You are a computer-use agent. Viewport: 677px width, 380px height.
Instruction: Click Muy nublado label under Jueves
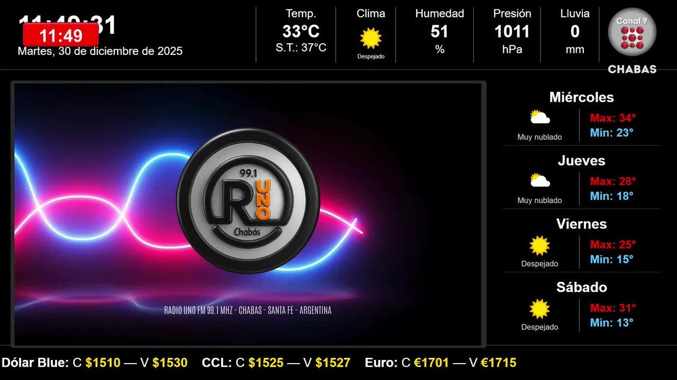[539, 201]
